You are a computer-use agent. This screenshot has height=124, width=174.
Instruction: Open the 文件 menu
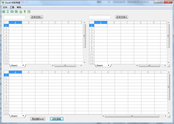[x=5, y=7]
